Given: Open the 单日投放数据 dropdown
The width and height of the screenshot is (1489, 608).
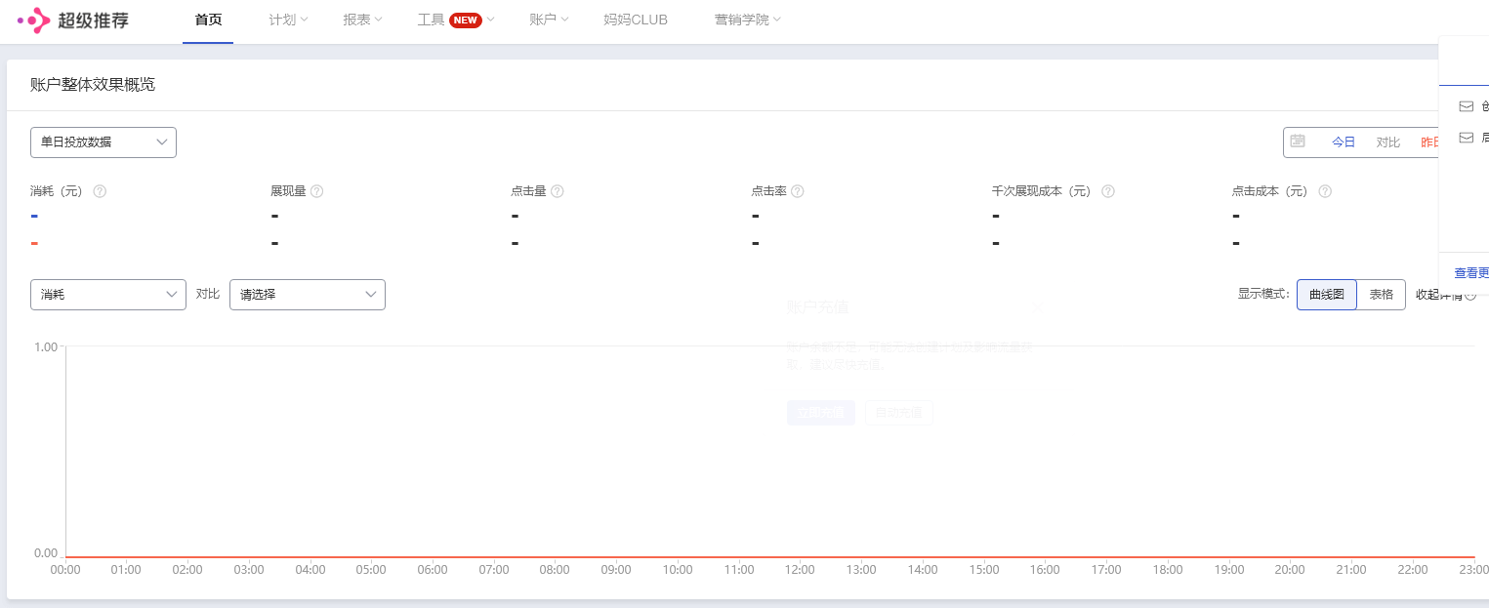Looking at the screenshot, I should [x=103, y=142].
